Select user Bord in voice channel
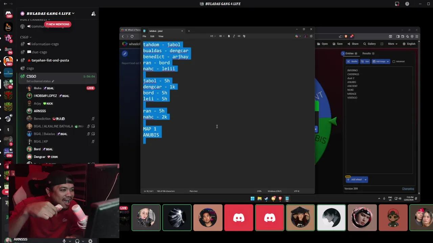The image size is (433, 243). click(x=37, y=149)
